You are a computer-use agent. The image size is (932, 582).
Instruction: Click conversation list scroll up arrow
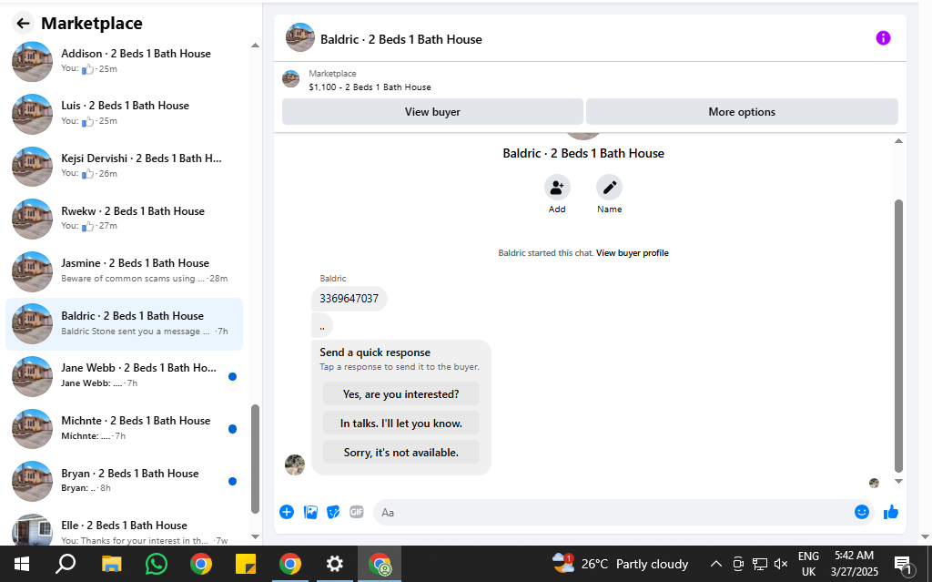point(255,46)
